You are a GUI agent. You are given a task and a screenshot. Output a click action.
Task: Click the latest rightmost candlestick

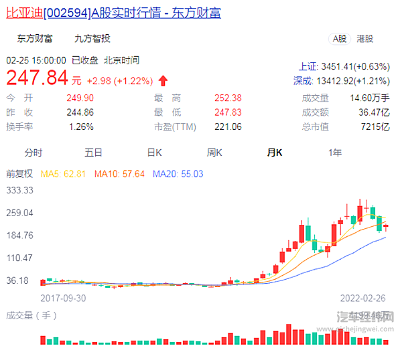[386, 226]
